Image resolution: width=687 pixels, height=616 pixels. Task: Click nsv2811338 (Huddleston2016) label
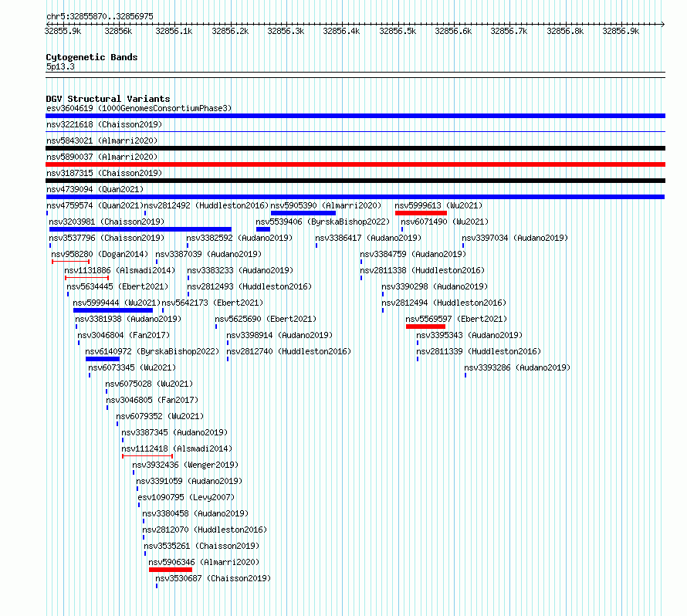coord(422,270)
